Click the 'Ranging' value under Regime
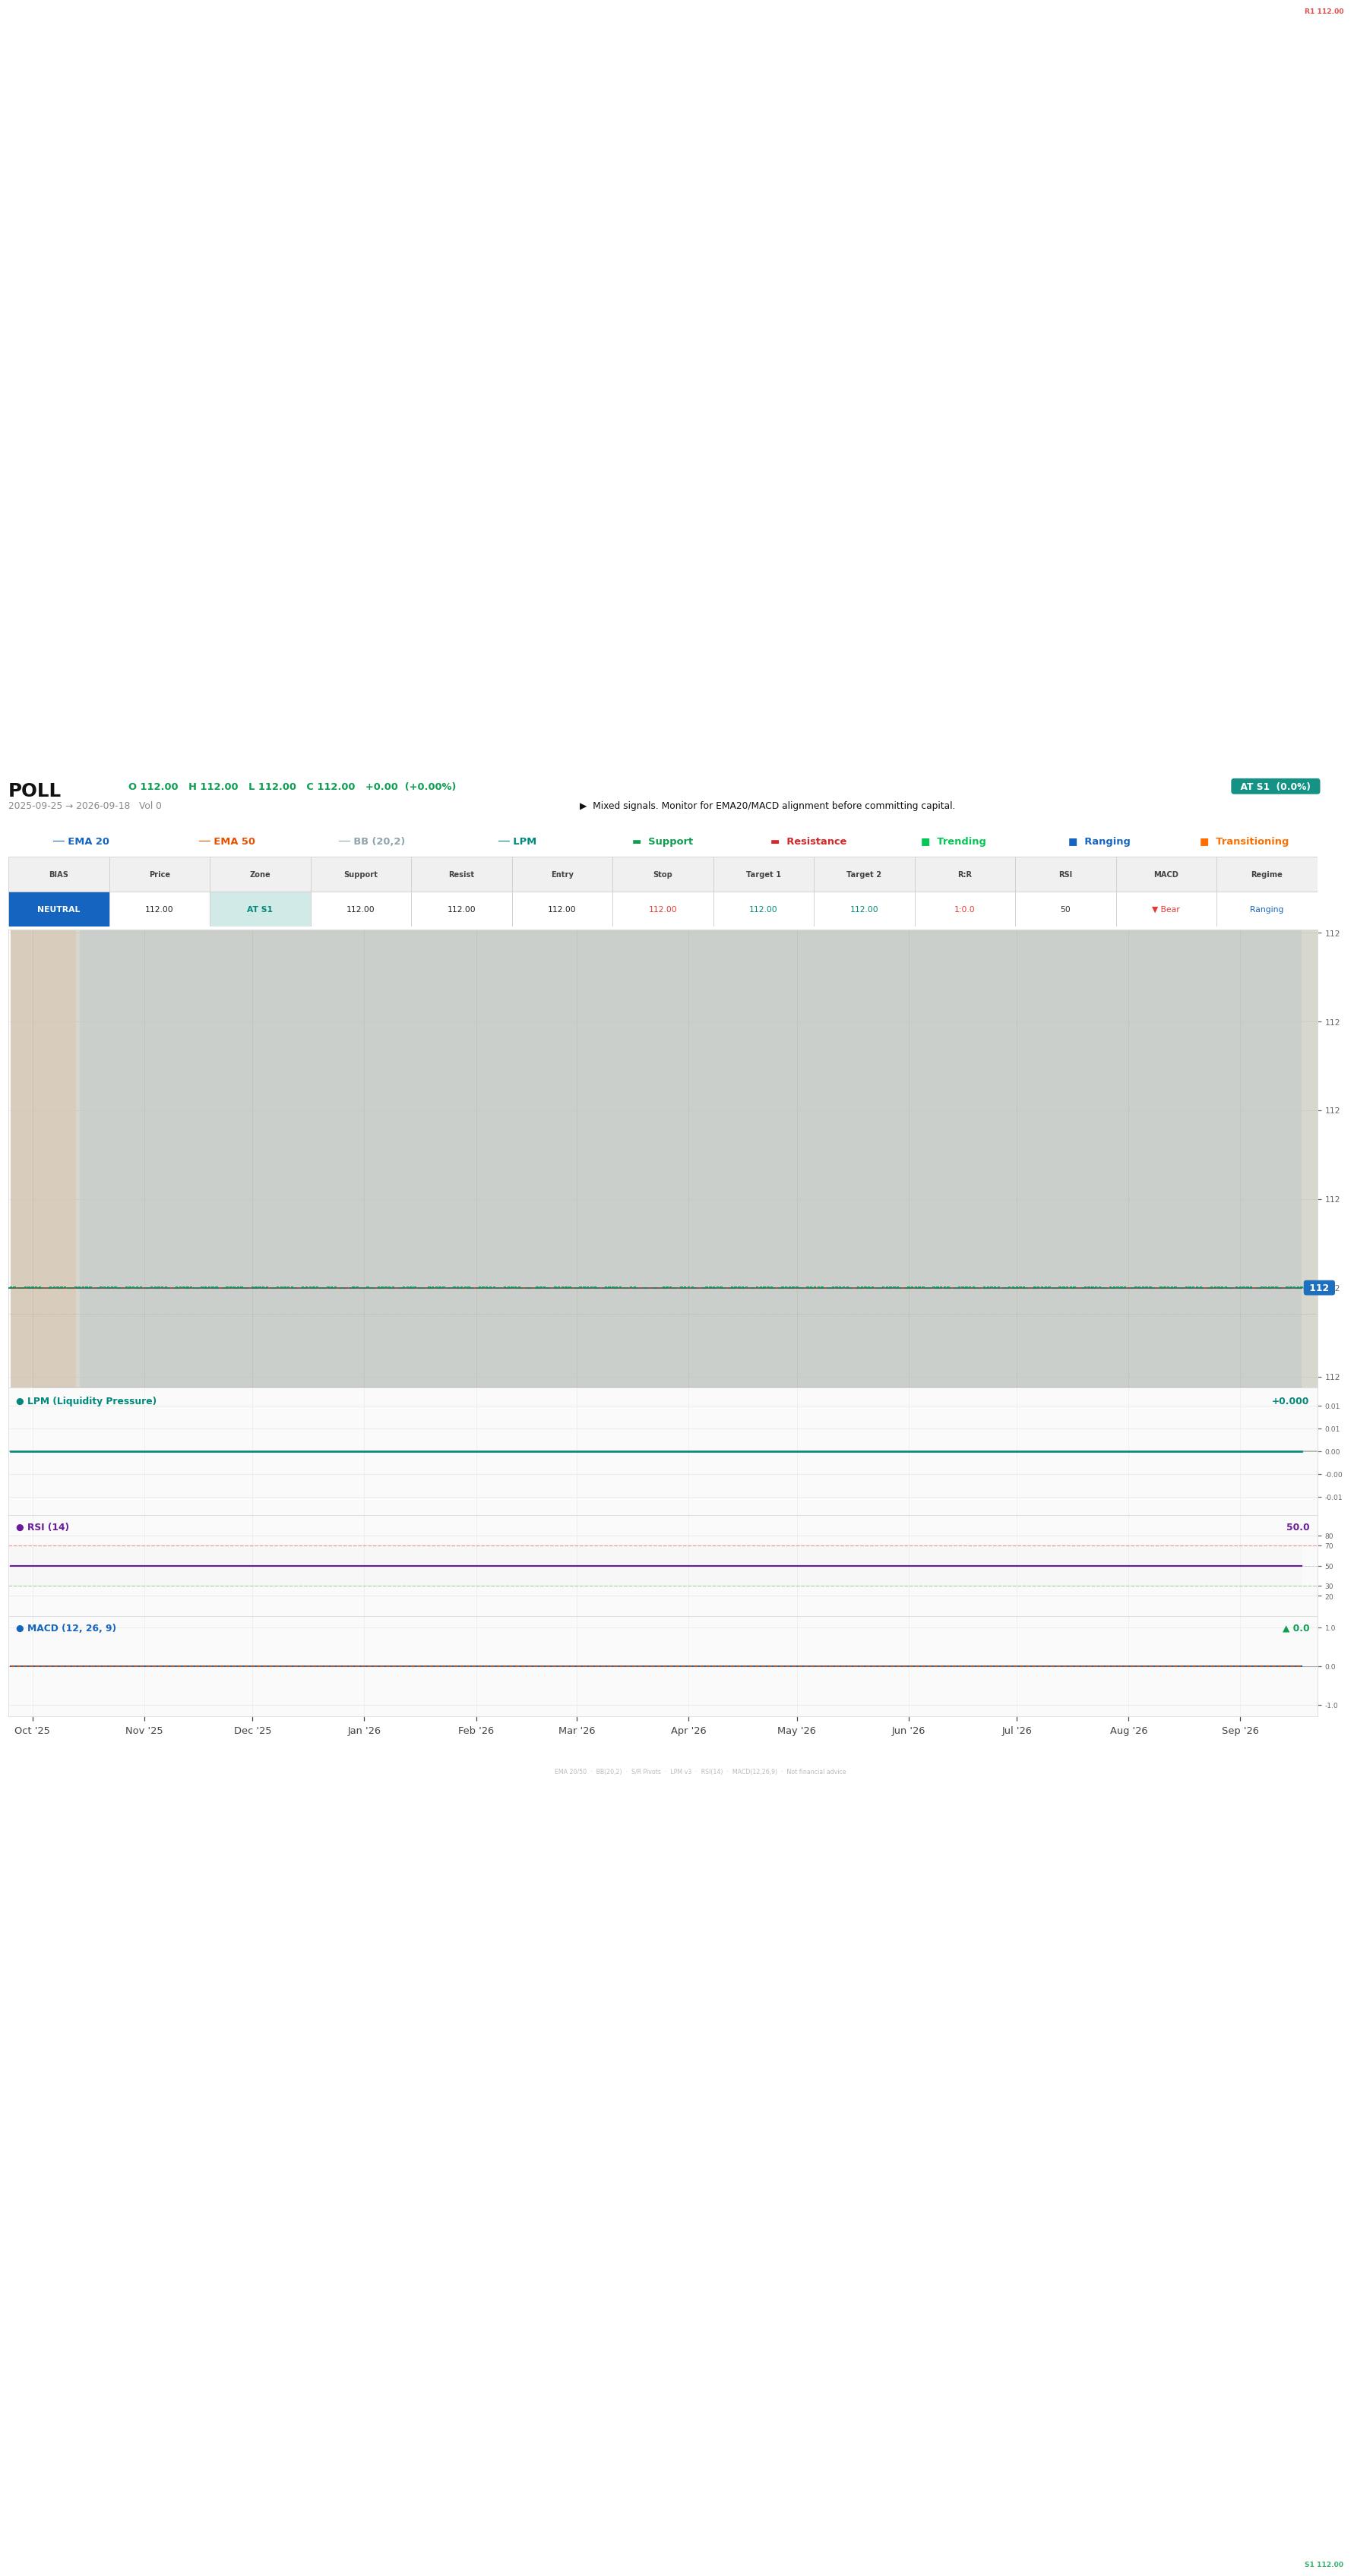Image resolution: width=1354 pixels, height=2576 pixels. pos(1267,910)
